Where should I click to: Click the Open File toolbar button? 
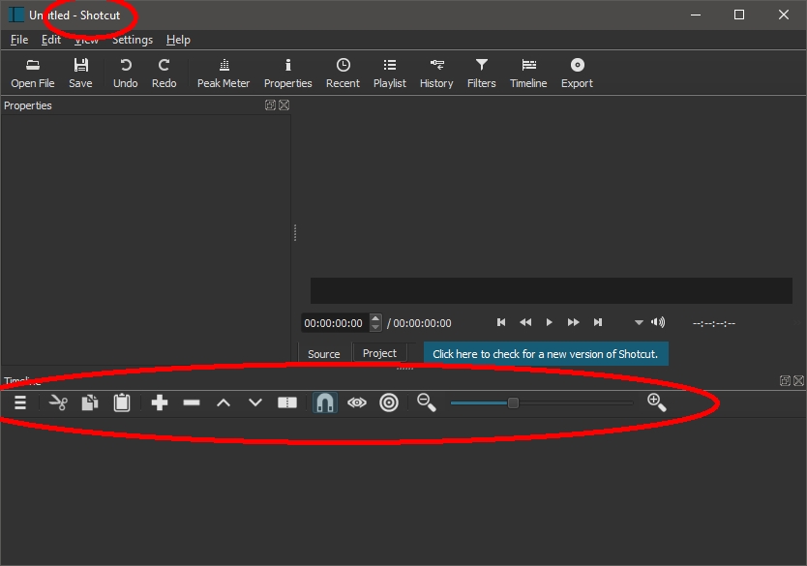click(x=33, y=74)
